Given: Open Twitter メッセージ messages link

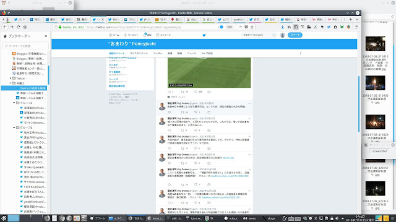Looking at the screenshot, I should (x=163, y=35).
